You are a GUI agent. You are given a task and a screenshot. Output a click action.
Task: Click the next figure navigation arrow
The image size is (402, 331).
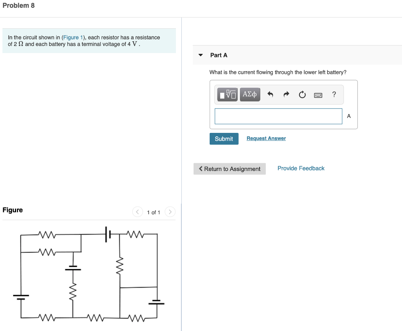170,211
